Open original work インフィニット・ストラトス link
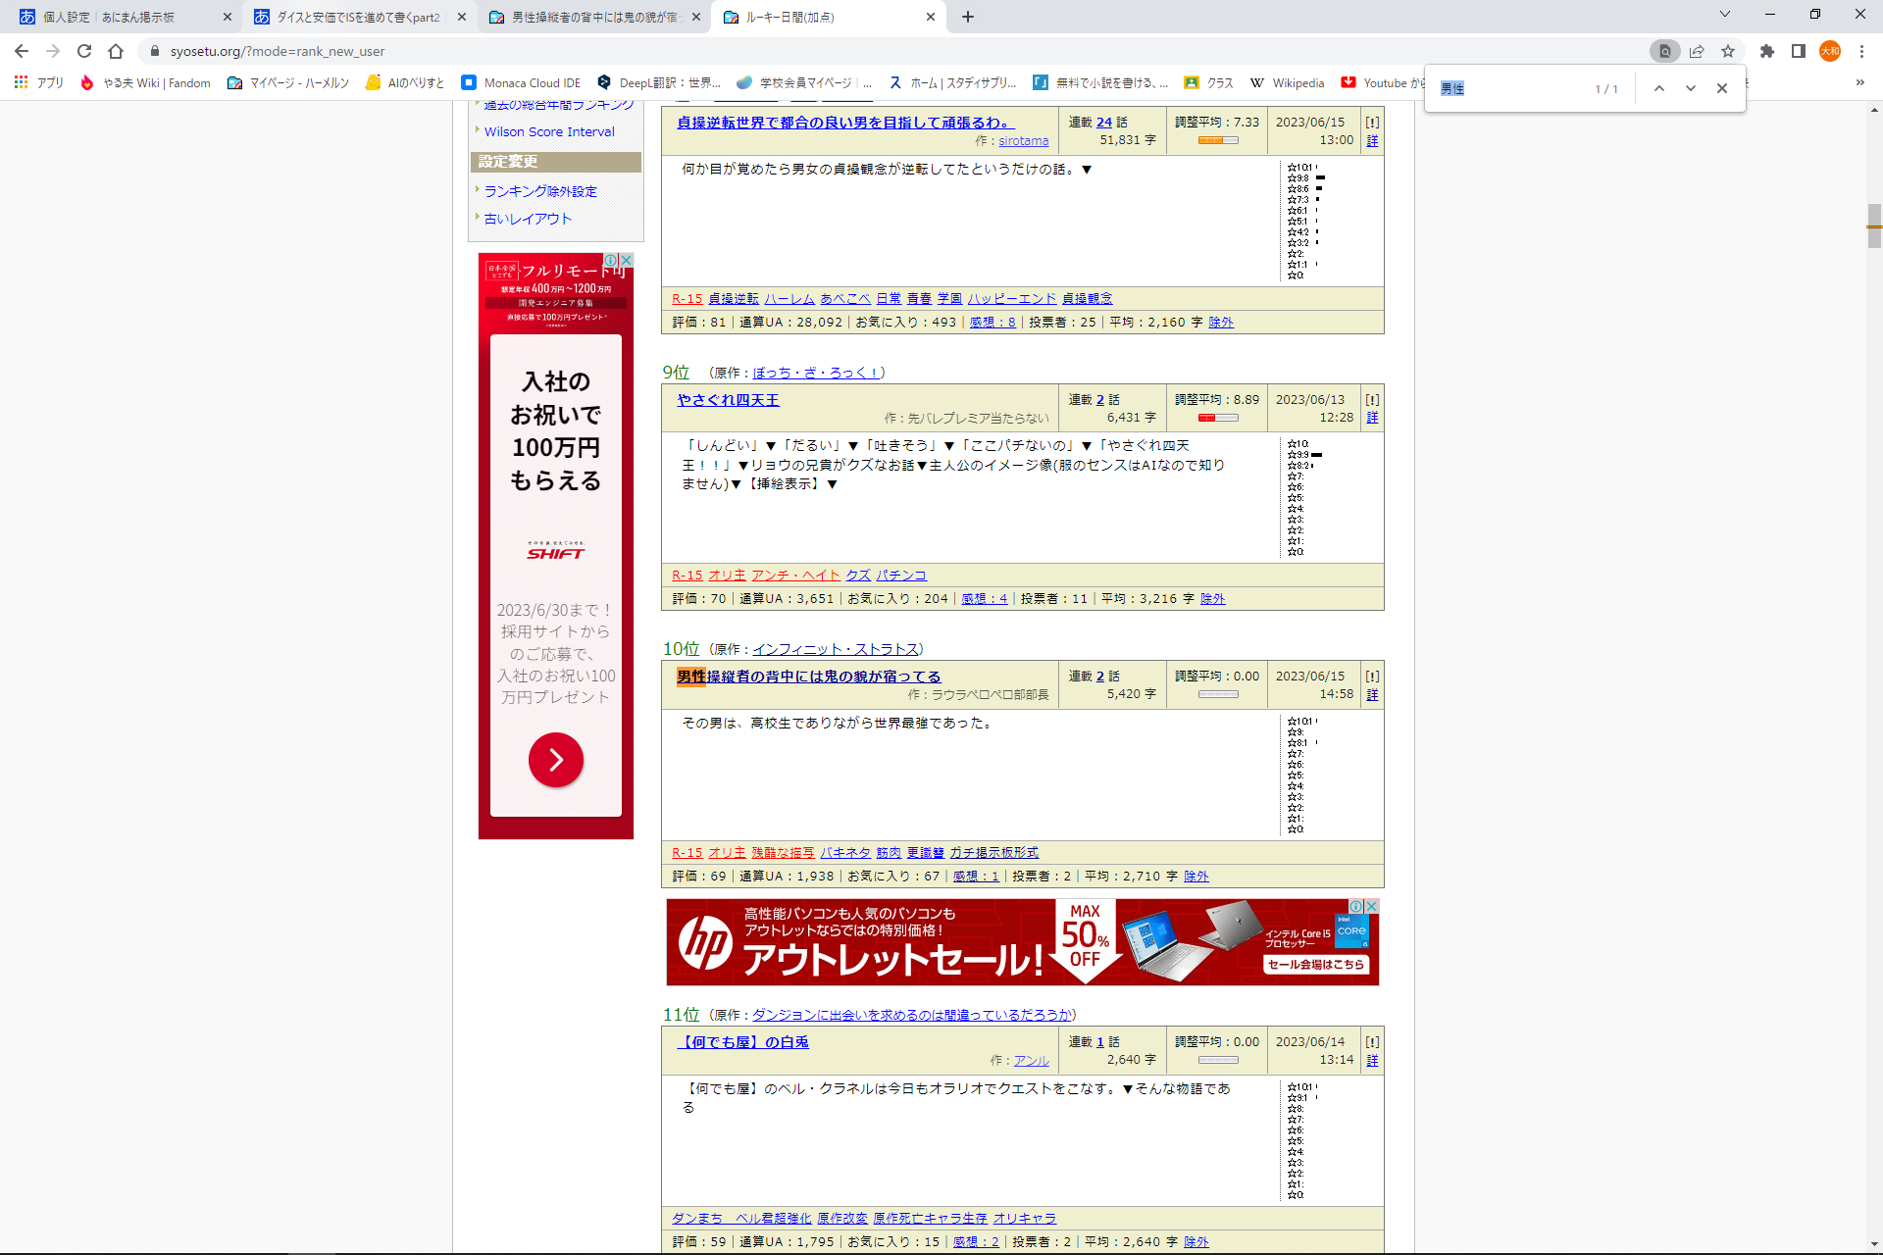Image resolution: width=1883 pixels, height=1255 pixels. click(836, 649)
